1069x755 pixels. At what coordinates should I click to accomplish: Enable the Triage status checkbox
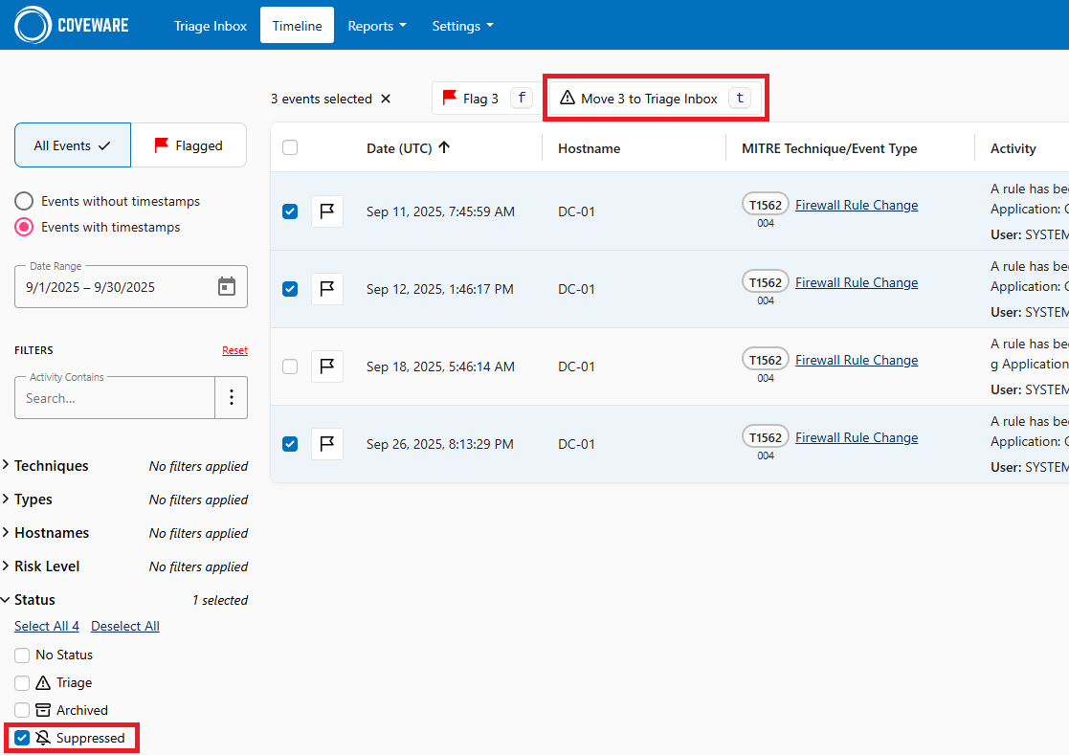pyautogui.click(x=22, y=682)
